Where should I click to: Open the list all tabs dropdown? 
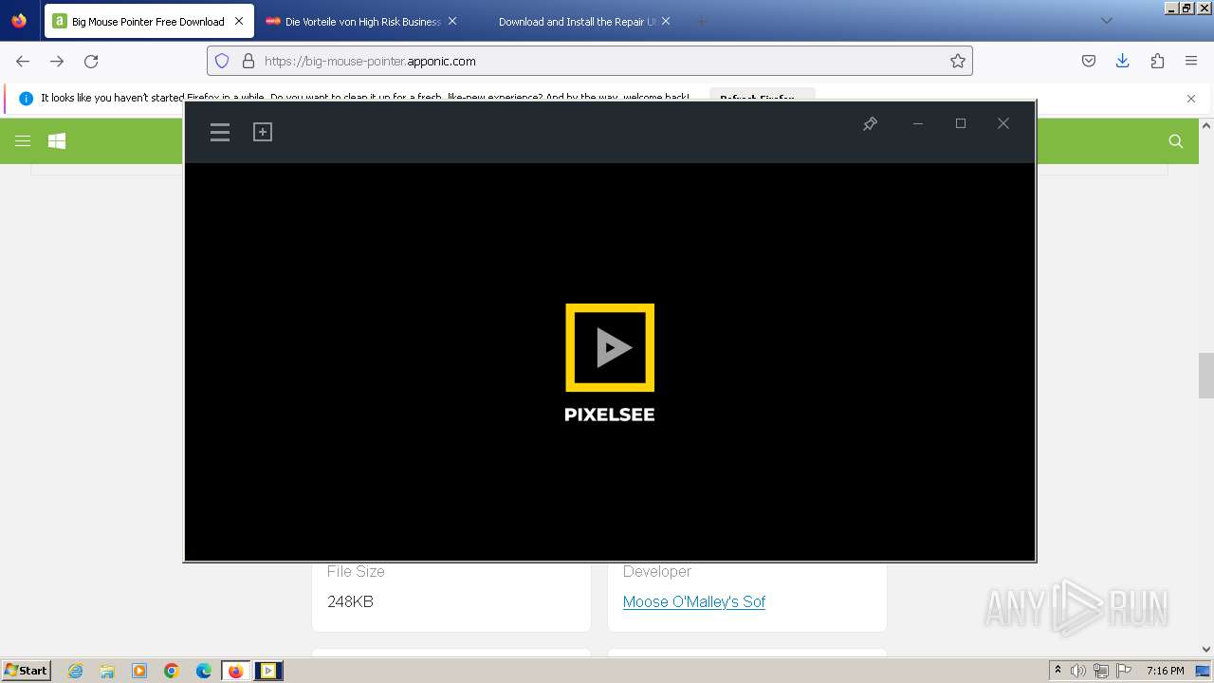(x=1106, y=21)
